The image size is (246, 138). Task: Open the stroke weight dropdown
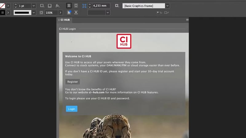pyautogui.click(x=34, y=6)
